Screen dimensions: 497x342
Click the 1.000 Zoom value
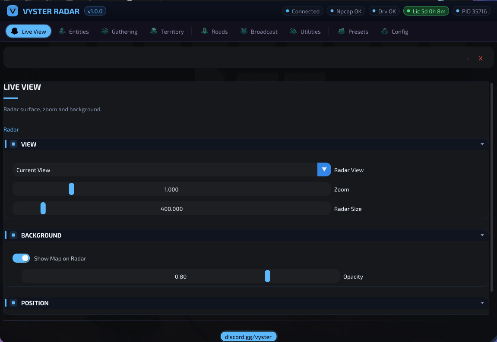click(171, 189)
